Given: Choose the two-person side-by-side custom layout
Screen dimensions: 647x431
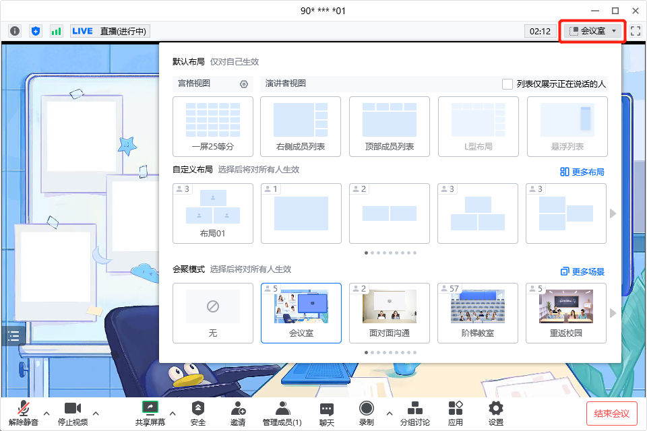Looking at the screenshot, I should (x=390, y=213).
